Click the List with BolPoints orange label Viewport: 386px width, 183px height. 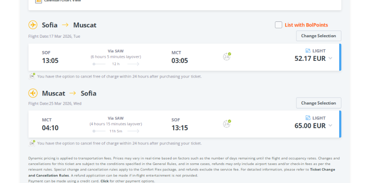306,25
